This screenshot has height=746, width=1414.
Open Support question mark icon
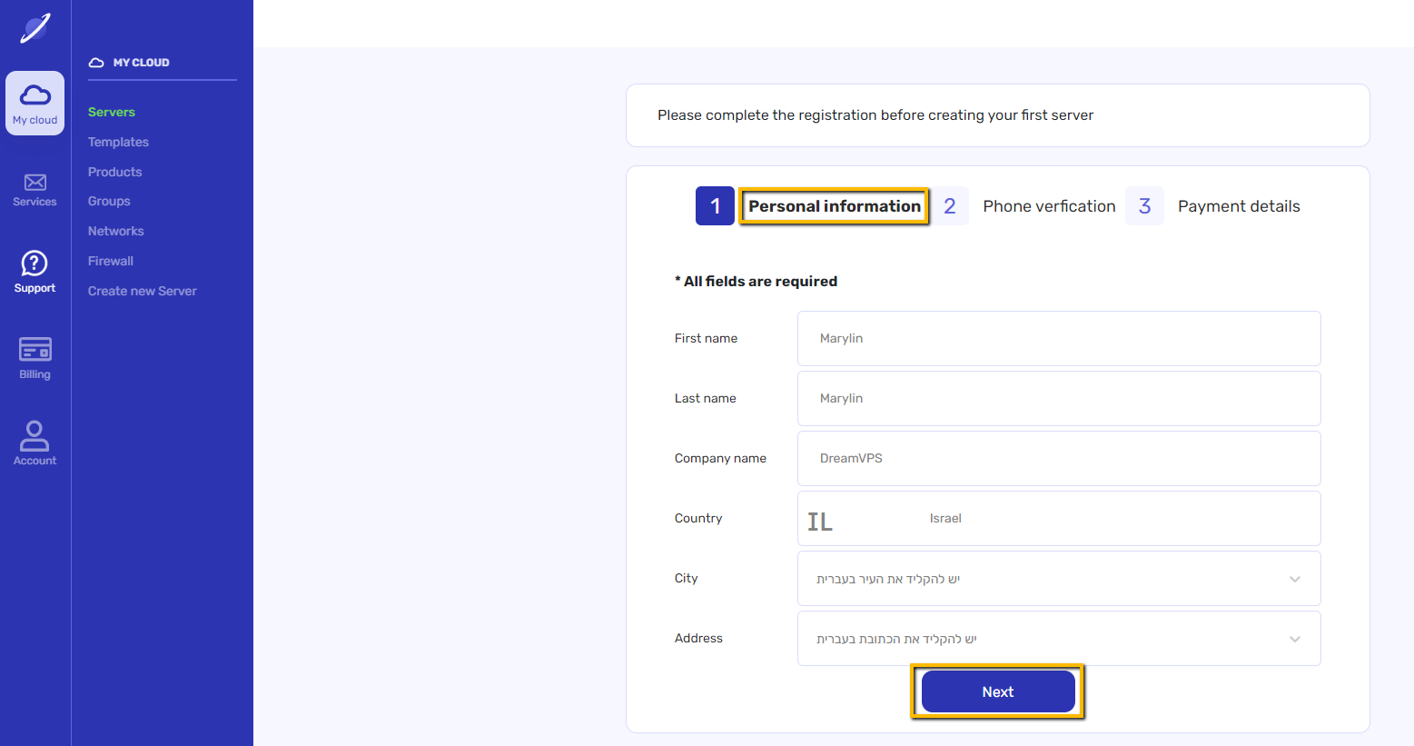click(35, 264)
